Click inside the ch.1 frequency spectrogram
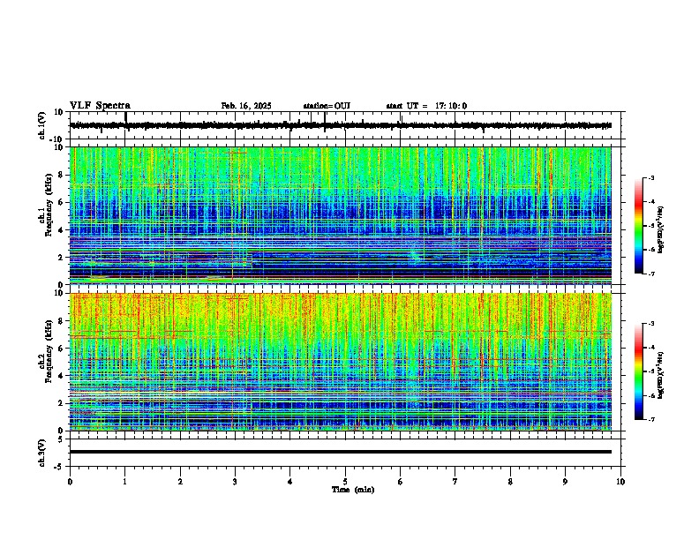This screenshot has width=699, height=540. (x=341, y=215)
